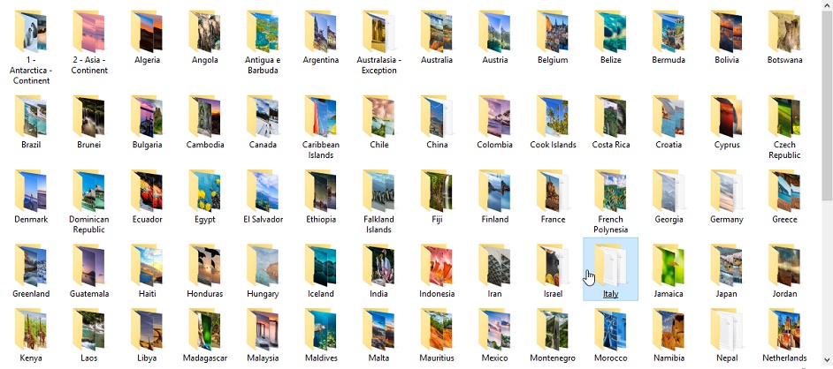
Task: Select the Denmark folder icon
Action: [31, 191]
